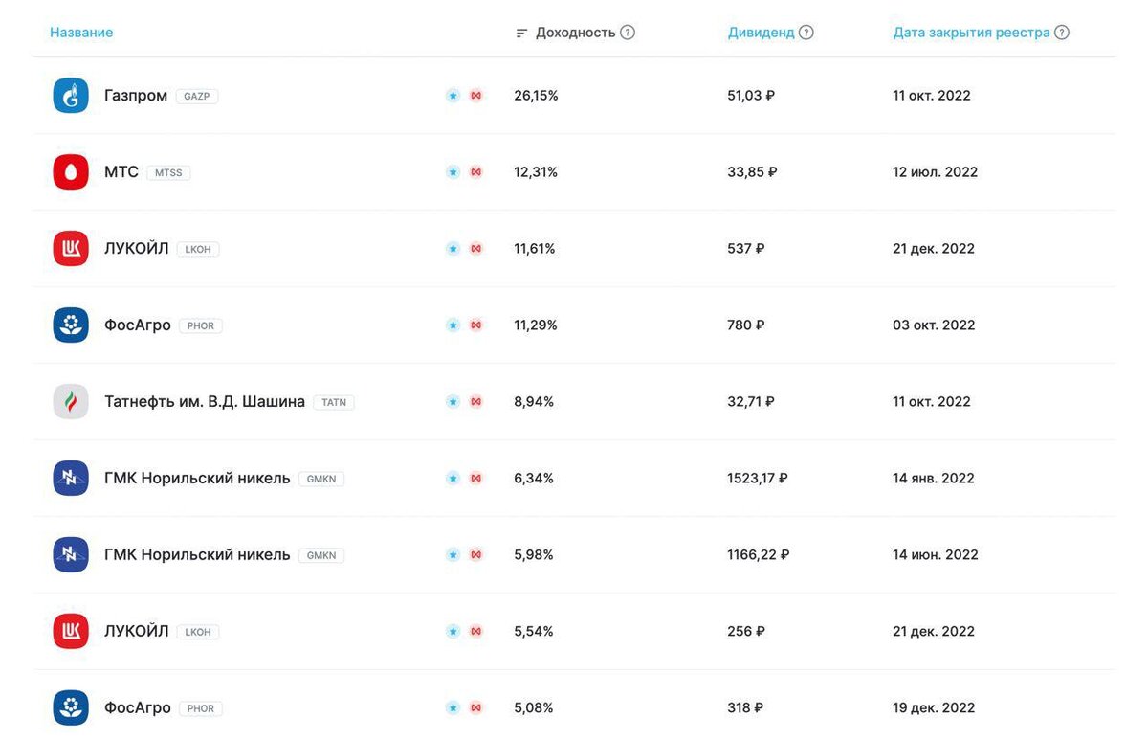The width and height of the screenshot is (1148, 740).
Task: Click the 26,15% yield value
Action: [536, 96]
